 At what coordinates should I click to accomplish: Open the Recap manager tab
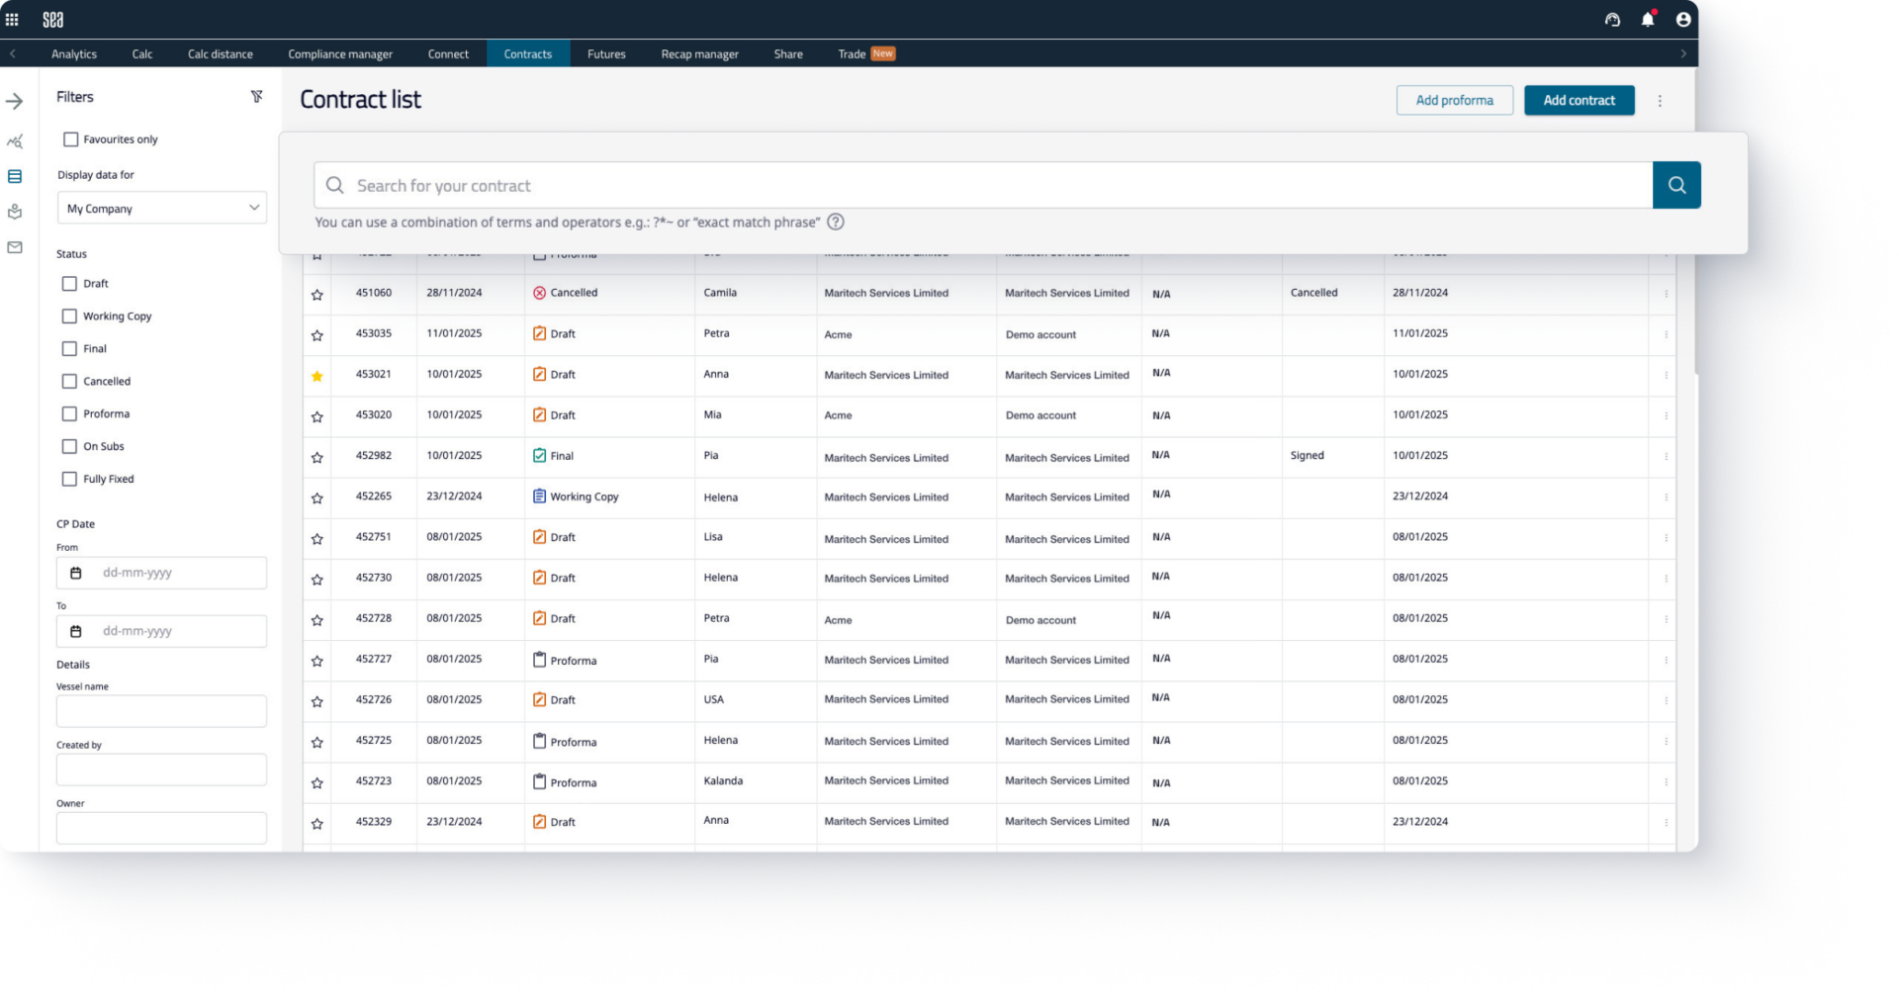pos(699,54)
